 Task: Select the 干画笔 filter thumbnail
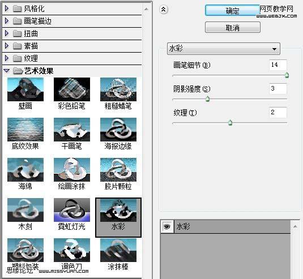click(72, 130)
